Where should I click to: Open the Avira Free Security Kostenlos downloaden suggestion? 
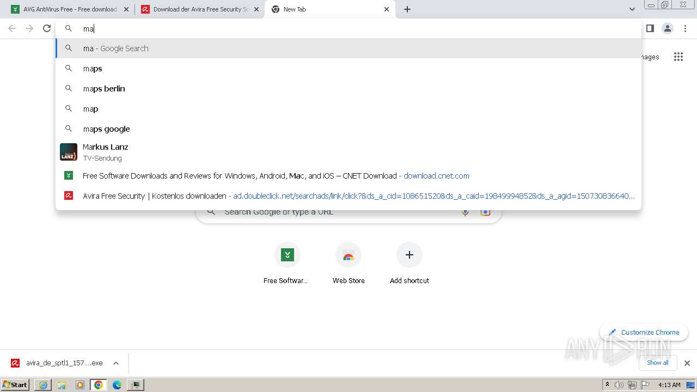tap(348, 196)
